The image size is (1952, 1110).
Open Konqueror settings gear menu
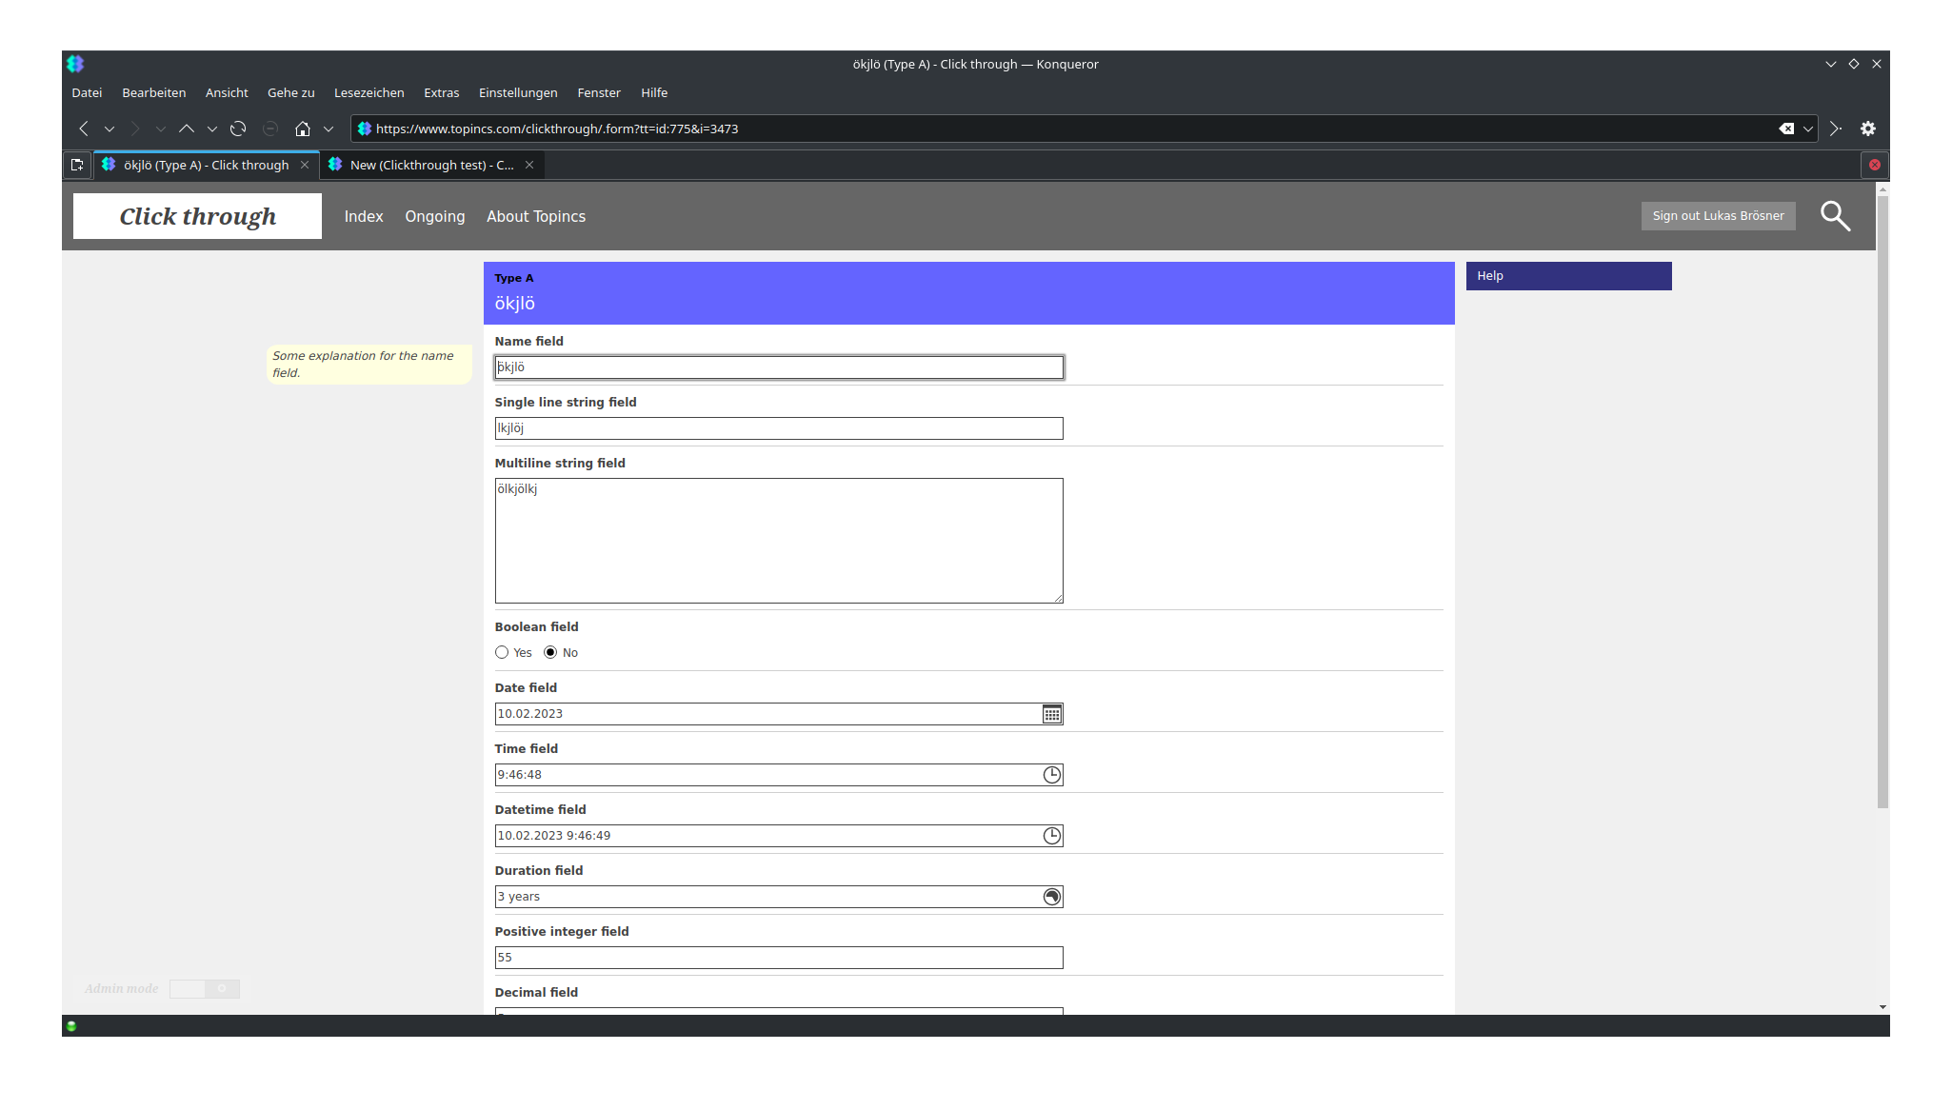(x=1867, y=129)
